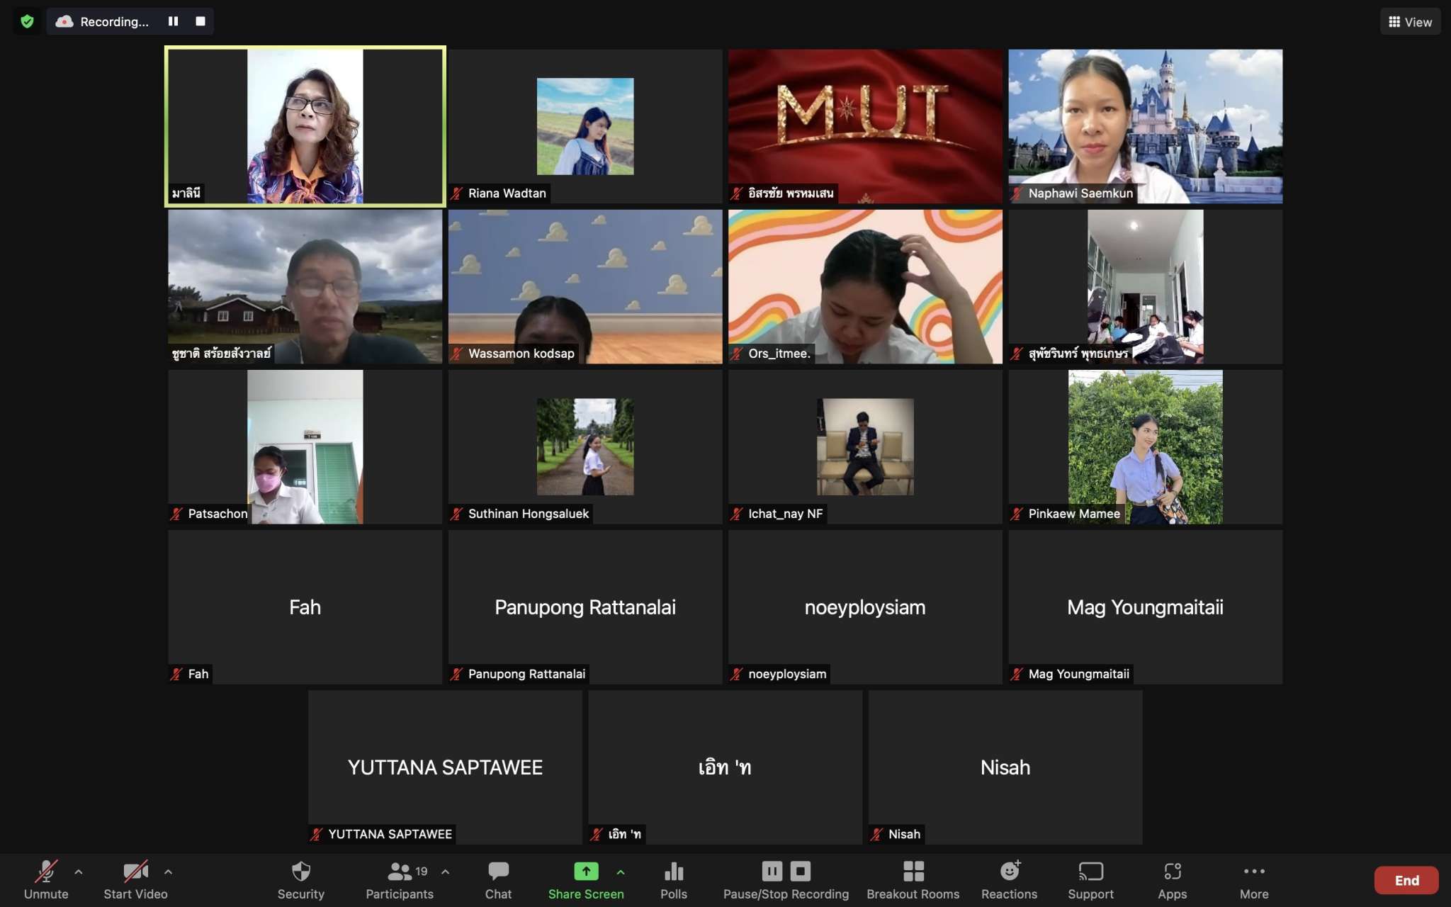Open Breakout Rooms

[913, 872]
